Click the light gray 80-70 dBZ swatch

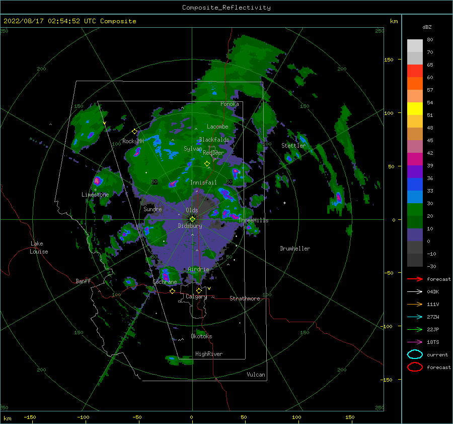415,46
